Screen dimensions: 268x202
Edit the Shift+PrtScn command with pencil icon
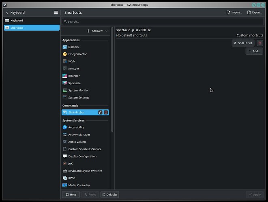[x=100, y=113]
